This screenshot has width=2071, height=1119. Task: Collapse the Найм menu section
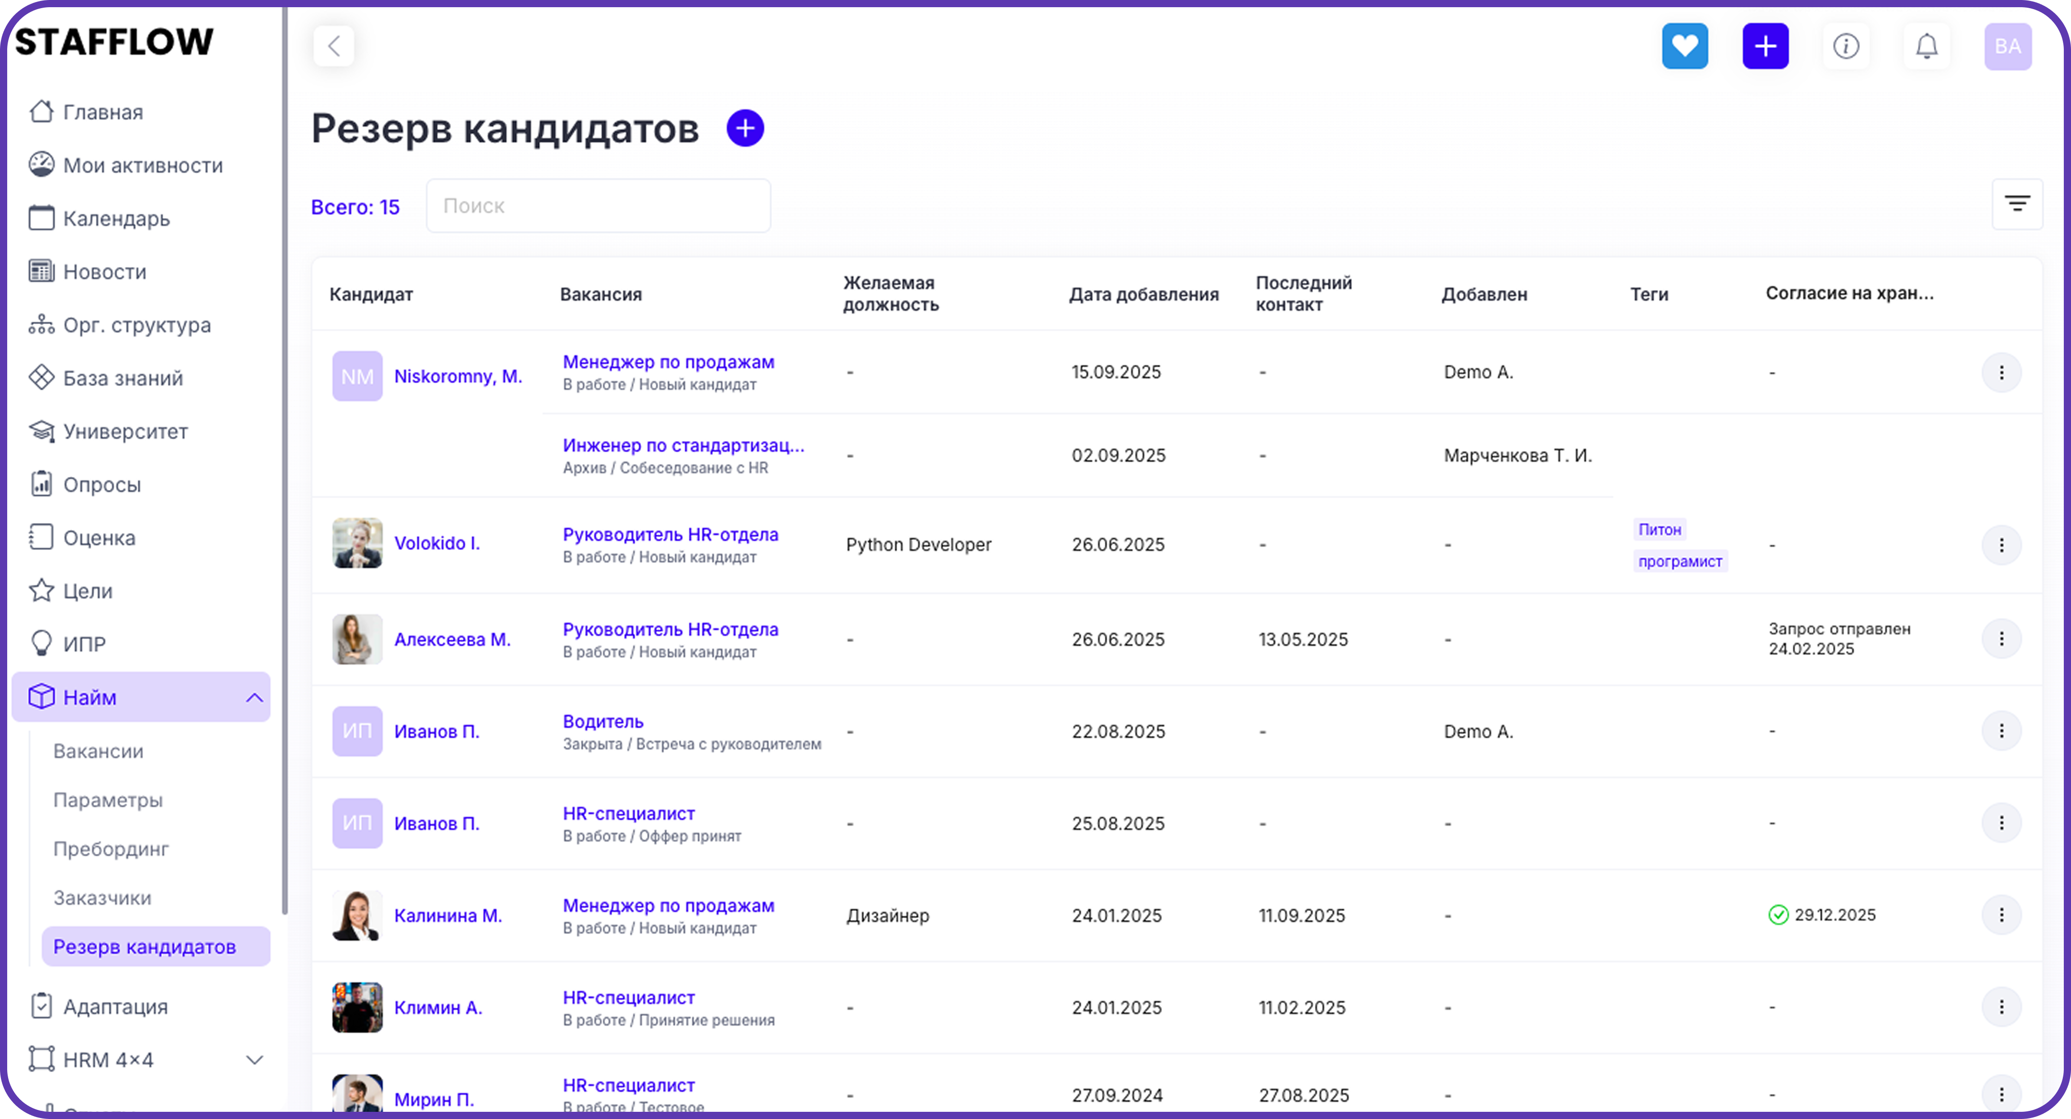(x=254, y=697)
